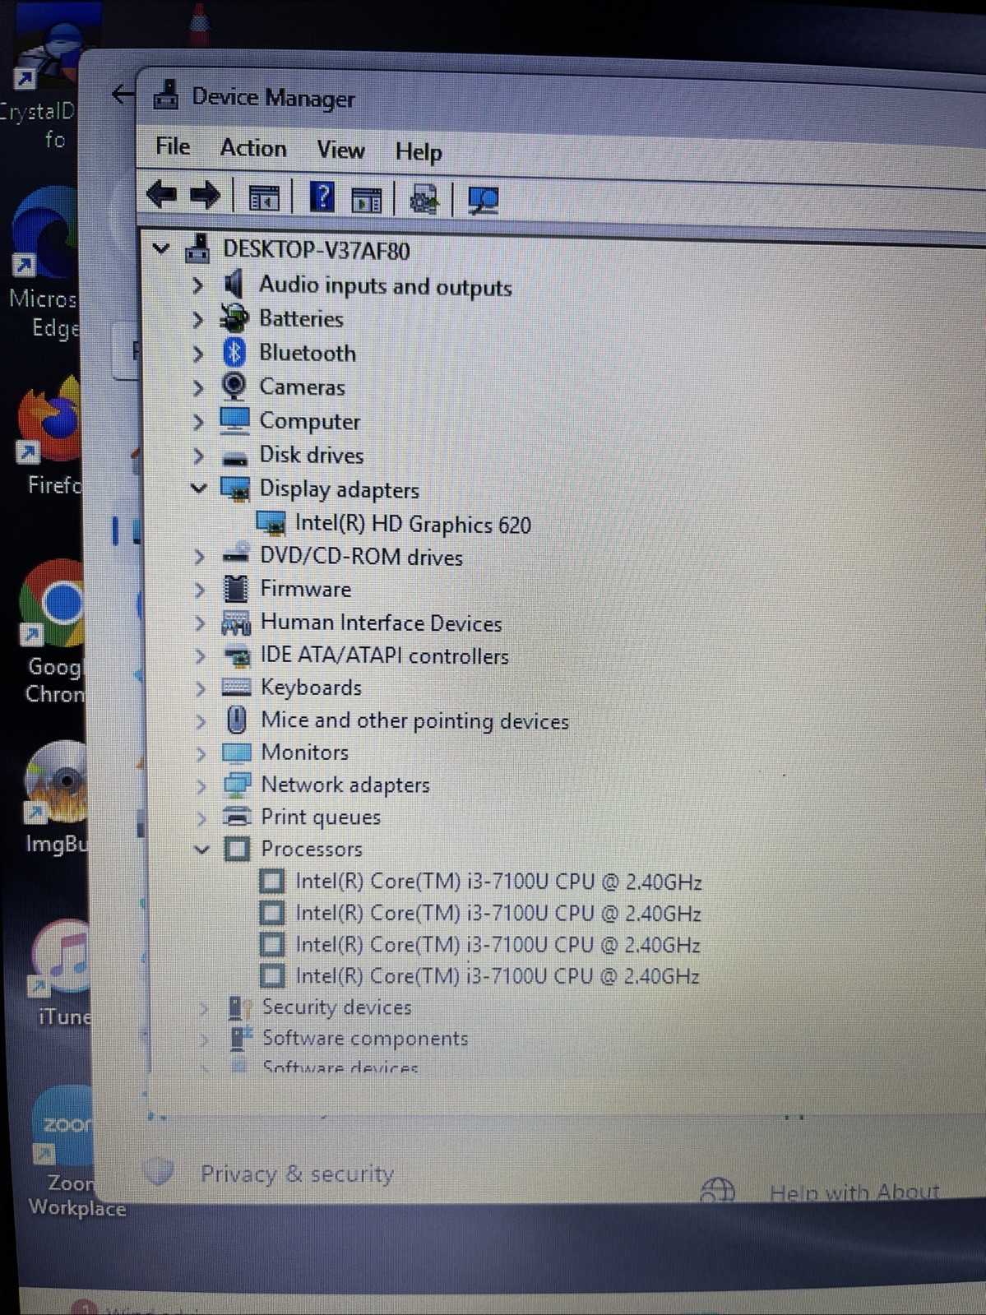Screen dimensions: 986x1315
Task: Expand the Firmware category arrow
Action: pyautogui.click(x=200, y=590)
